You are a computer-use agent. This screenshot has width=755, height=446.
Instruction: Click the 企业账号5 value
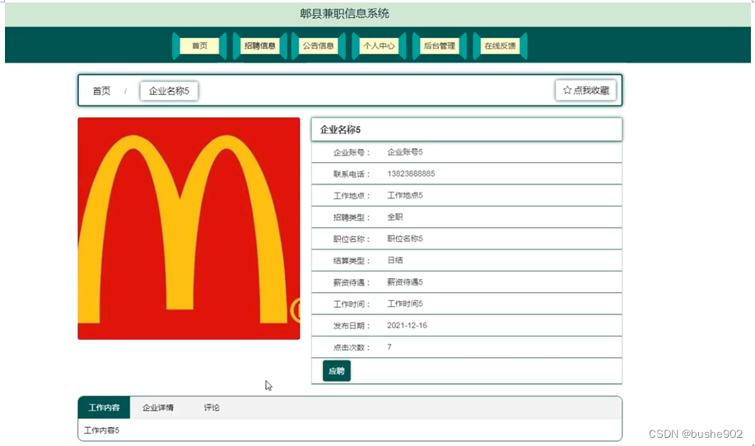405,152
